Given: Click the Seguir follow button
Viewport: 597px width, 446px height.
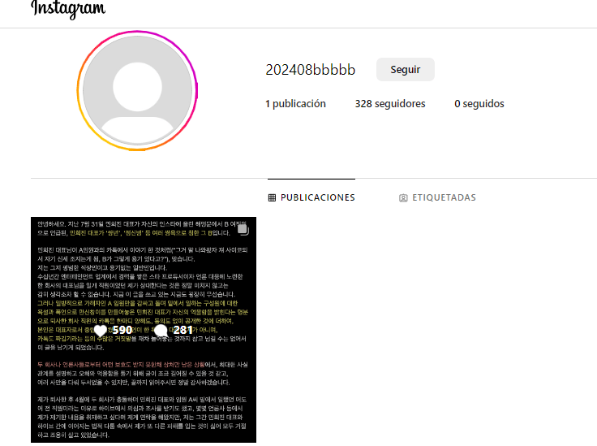Looking at the screenshot, I should click(x=405, y=69).
